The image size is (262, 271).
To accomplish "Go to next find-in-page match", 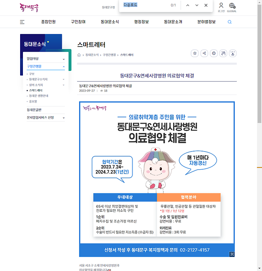I will (197, 5).
